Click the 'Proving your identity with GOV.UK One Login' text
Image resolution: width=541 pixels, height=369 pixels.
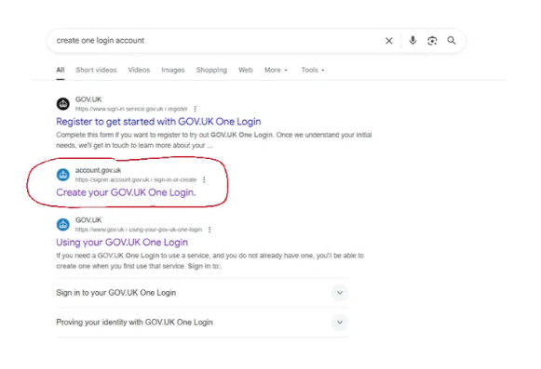click(x=134, y=323)
